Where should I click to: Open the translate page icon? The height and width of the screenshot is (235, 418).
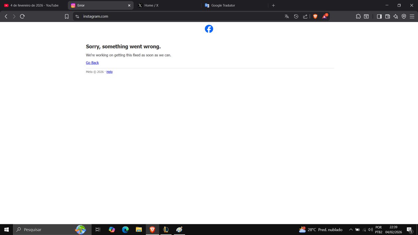[287, 16]
